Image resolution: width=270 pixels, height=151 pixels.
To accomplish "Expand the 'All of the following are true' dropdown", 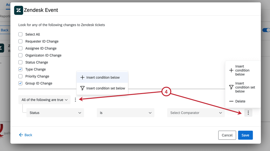I will point(44,100).
